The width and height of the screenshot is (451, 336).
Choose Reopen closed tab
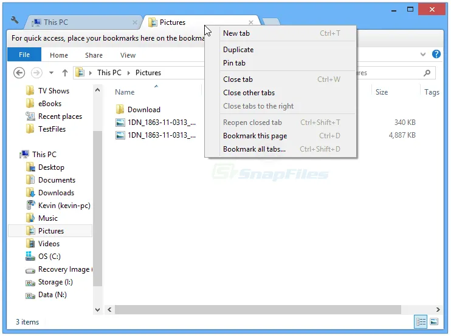[x=281, y=123]
